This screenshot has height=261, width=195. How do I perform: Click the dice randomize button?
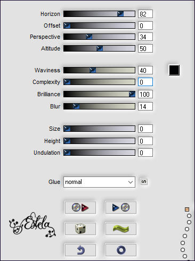(x=80, y=229)
